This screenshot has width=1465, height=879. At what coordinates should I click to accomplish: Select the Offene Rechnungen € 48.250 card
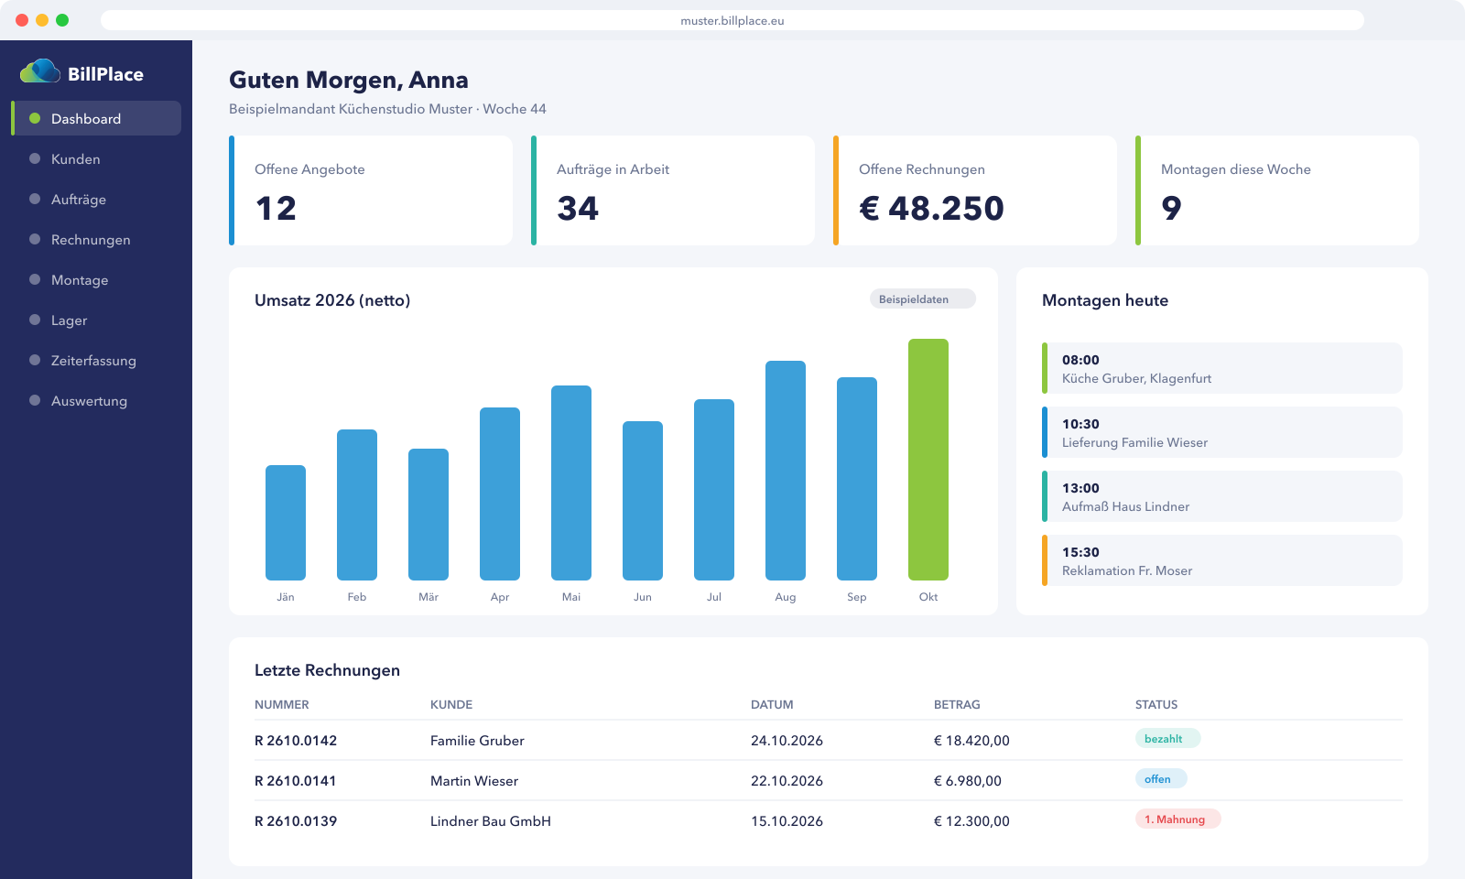975,190
